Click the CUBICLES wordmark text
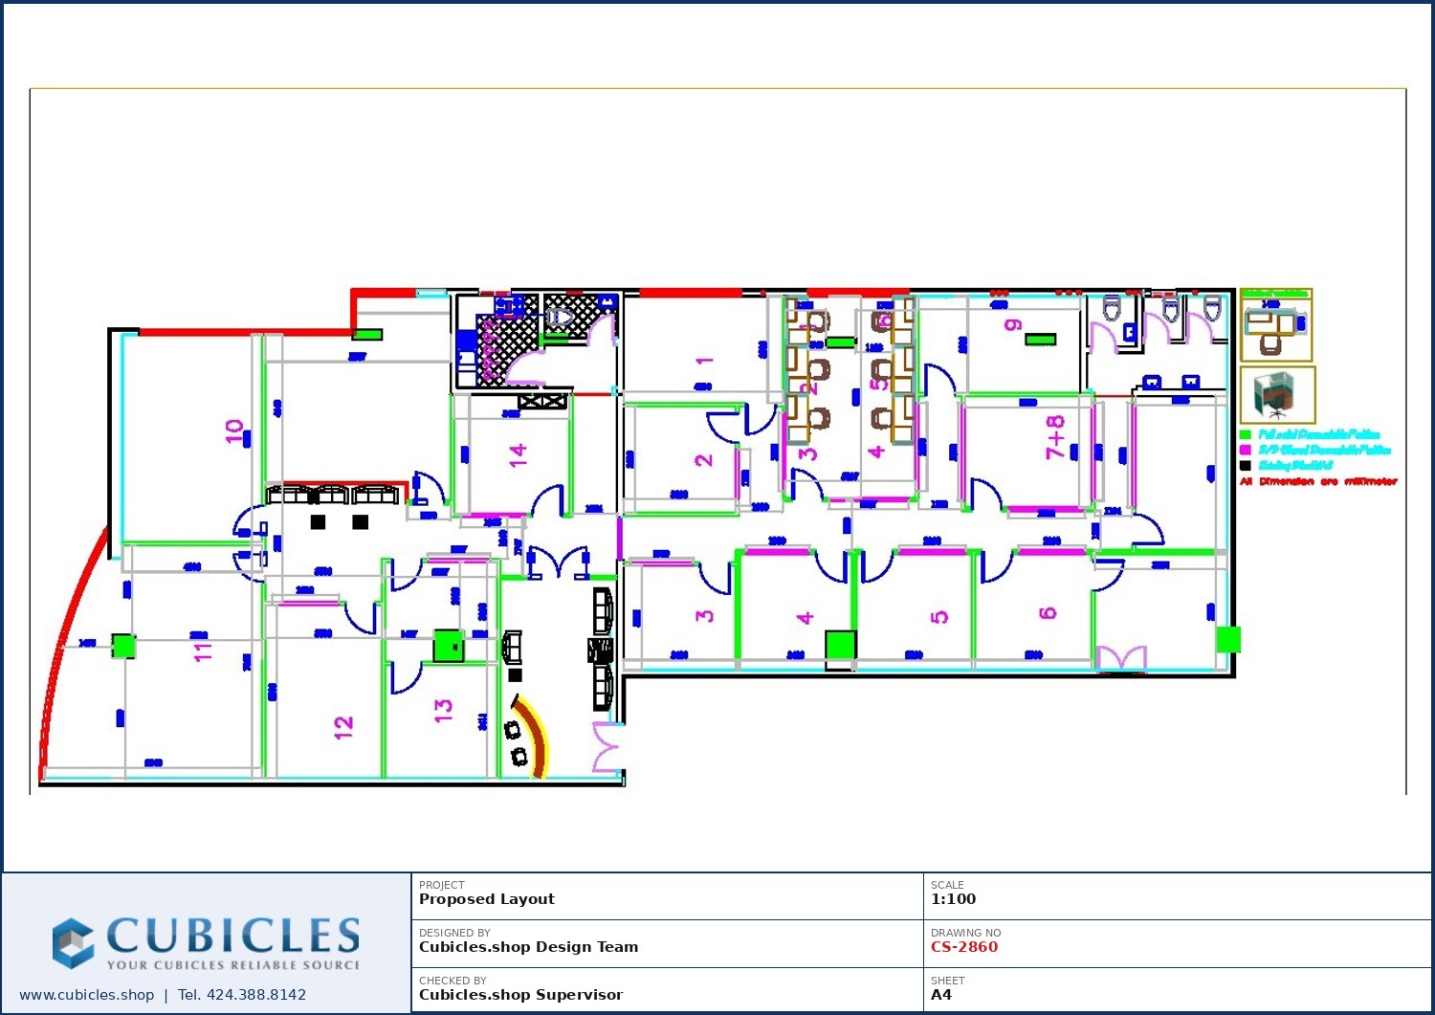The image size is (1435, 1015). [x=233, y=936]
